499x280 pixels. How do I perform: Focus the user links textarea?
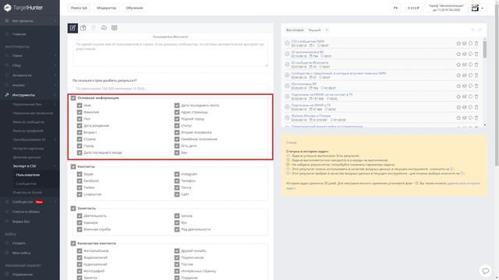click(x=170, y=54)
